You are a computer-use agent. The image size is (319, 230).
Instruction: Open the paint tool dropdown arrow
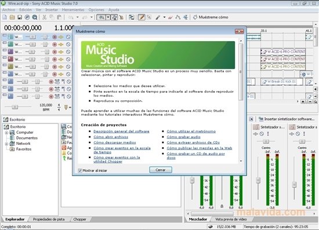tap(164, 17)
